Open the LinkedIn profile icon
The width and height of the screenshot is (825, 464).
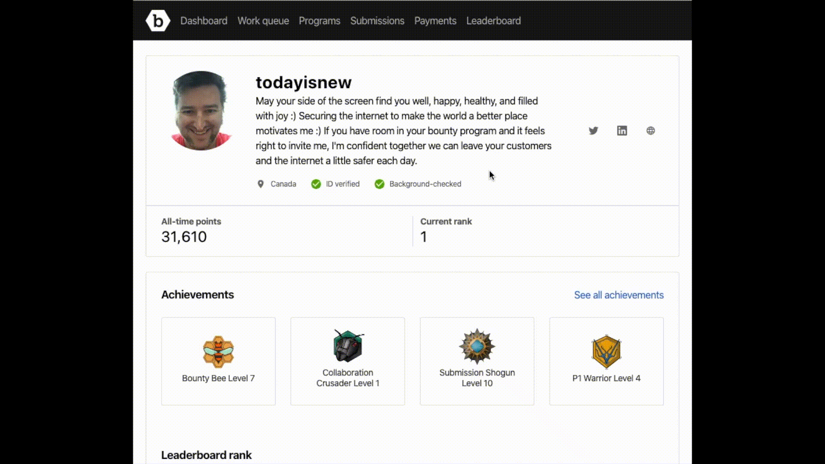click(x=622, y=131)
